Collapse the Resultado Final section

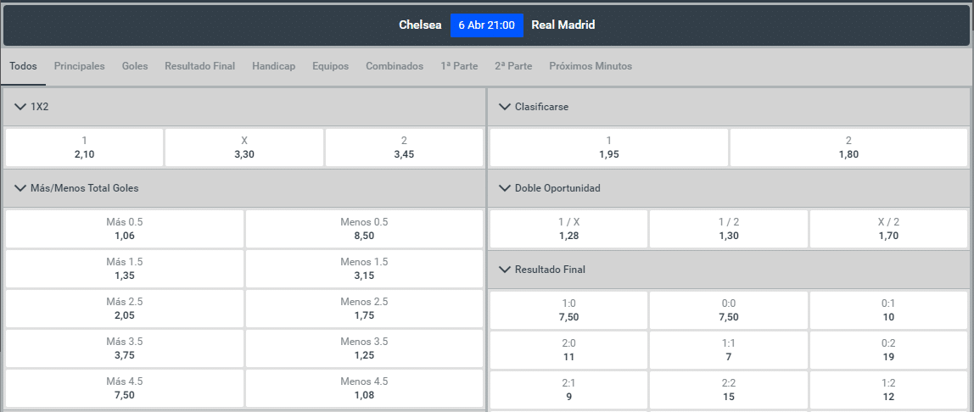pos(506,270)
